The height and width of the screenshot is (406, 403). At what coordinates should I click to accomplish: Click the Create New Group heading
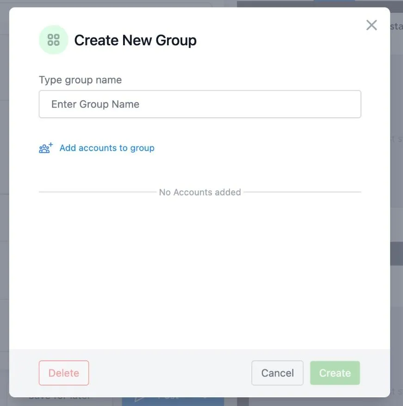pyautogui.click(x=136, y=40)
